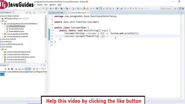The height and width of the screenshot is (104, 185).
Task: Toggle Show Console When Standard Out Changes
Action: (x=26, y=69)
